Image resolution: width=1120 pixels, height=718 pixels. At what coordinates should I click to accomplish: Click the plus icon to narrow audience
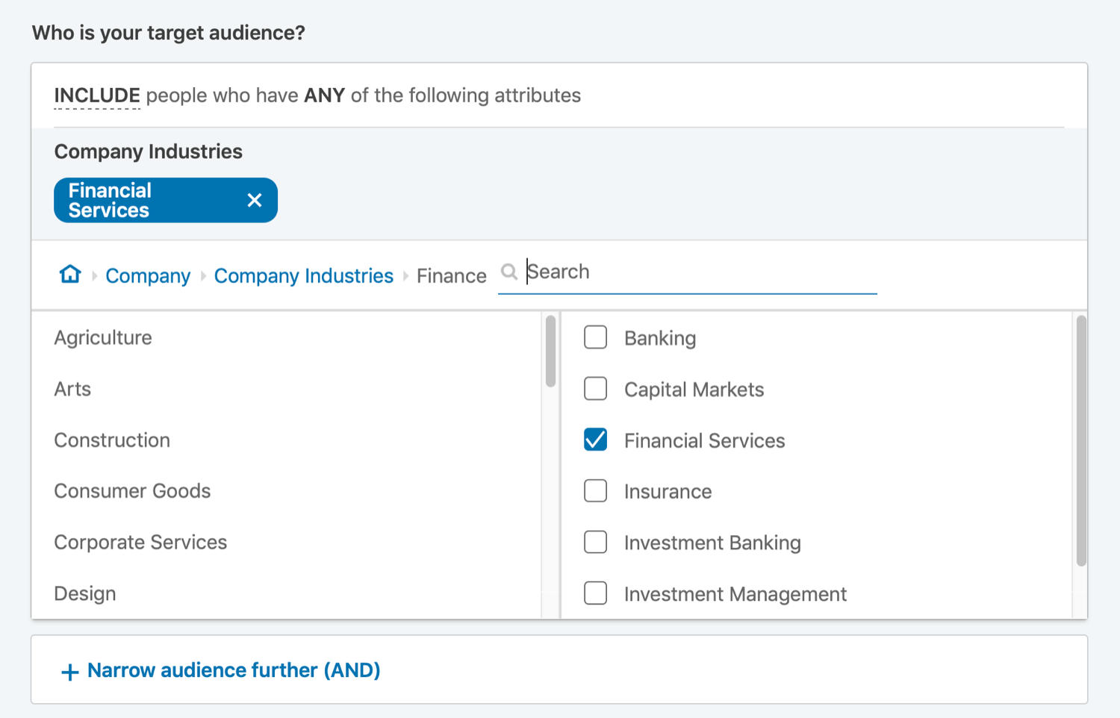point(69,672)
